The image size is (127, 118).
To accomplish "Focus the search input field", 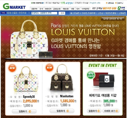I will coord(44,13).
